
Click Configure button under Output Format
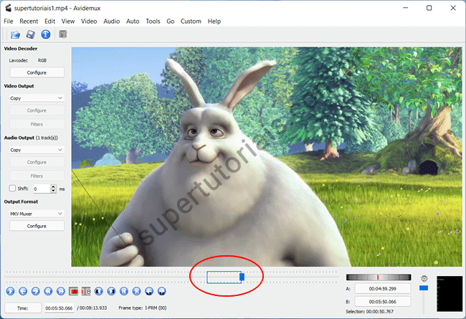(37, 226)
